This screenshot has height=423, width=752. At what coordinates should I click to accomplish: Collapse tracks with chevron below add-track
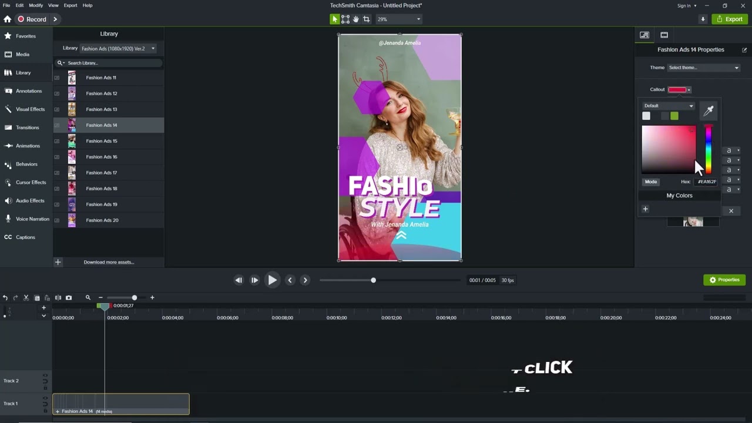click(x=43, y=315)
